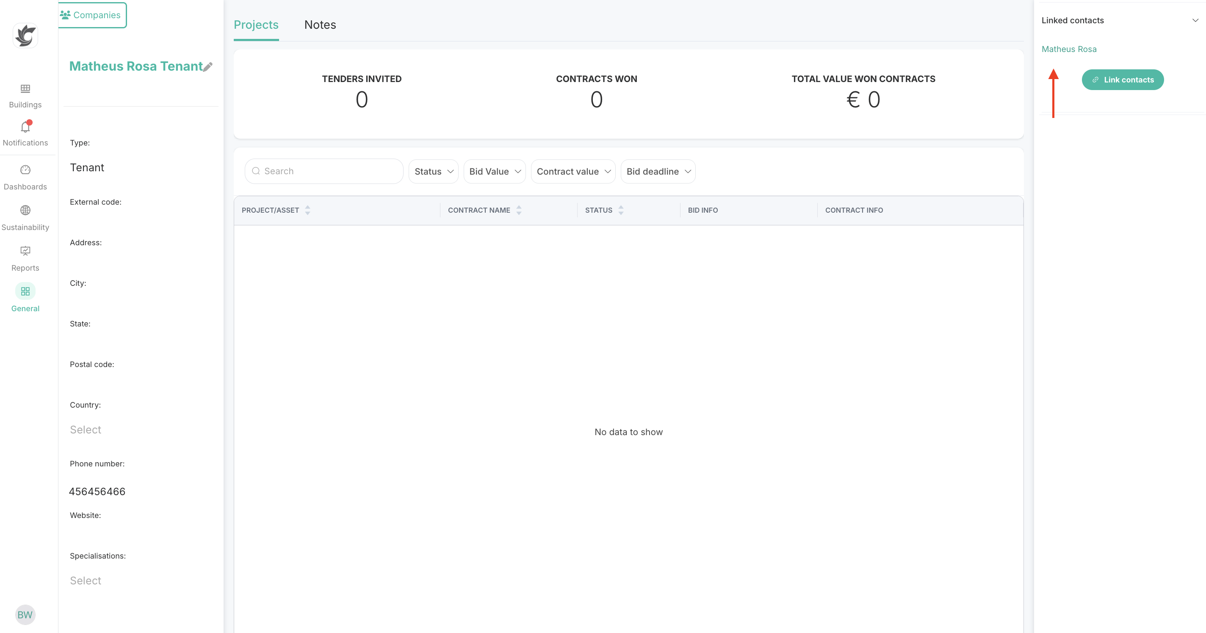The height and width of the screenshot is (633, 1206).
Task: Click the BW user avatar
Action: point(25,614)
